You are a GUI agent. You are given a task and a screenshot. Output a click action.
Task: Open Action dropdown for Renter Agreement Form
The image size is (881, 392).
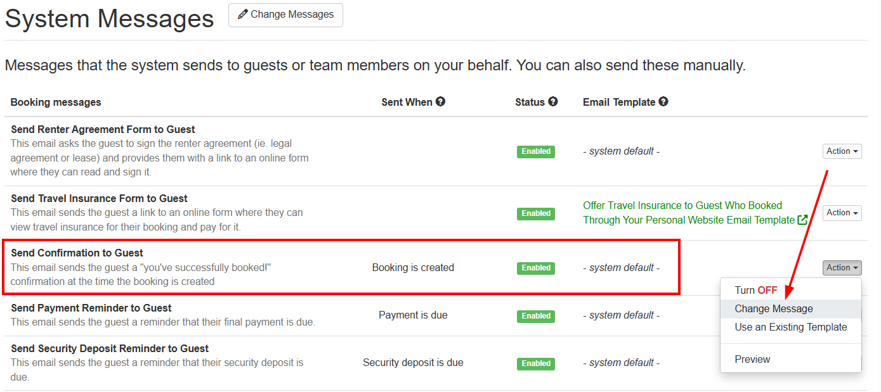tap(842, 151)
